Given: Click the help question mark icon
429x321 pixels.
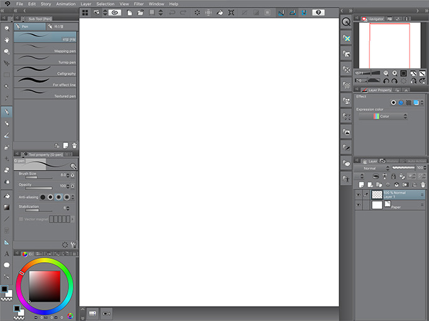Looking at the screenshot, I should (318, 13).
